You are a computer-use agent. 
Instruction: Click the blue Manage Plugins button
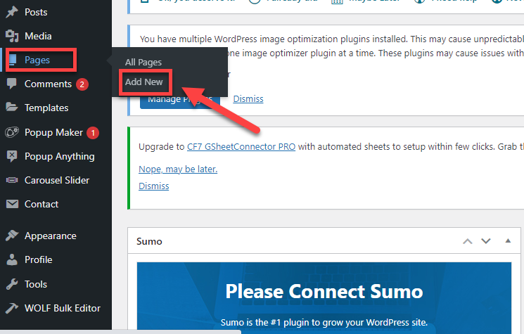click(x=180, y=102)
